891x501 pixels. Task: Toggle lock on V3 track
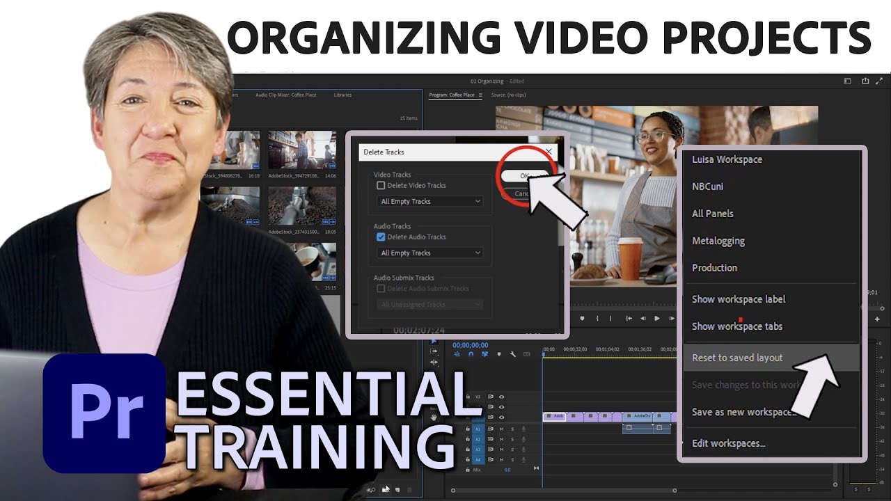[x=468, y=397]
